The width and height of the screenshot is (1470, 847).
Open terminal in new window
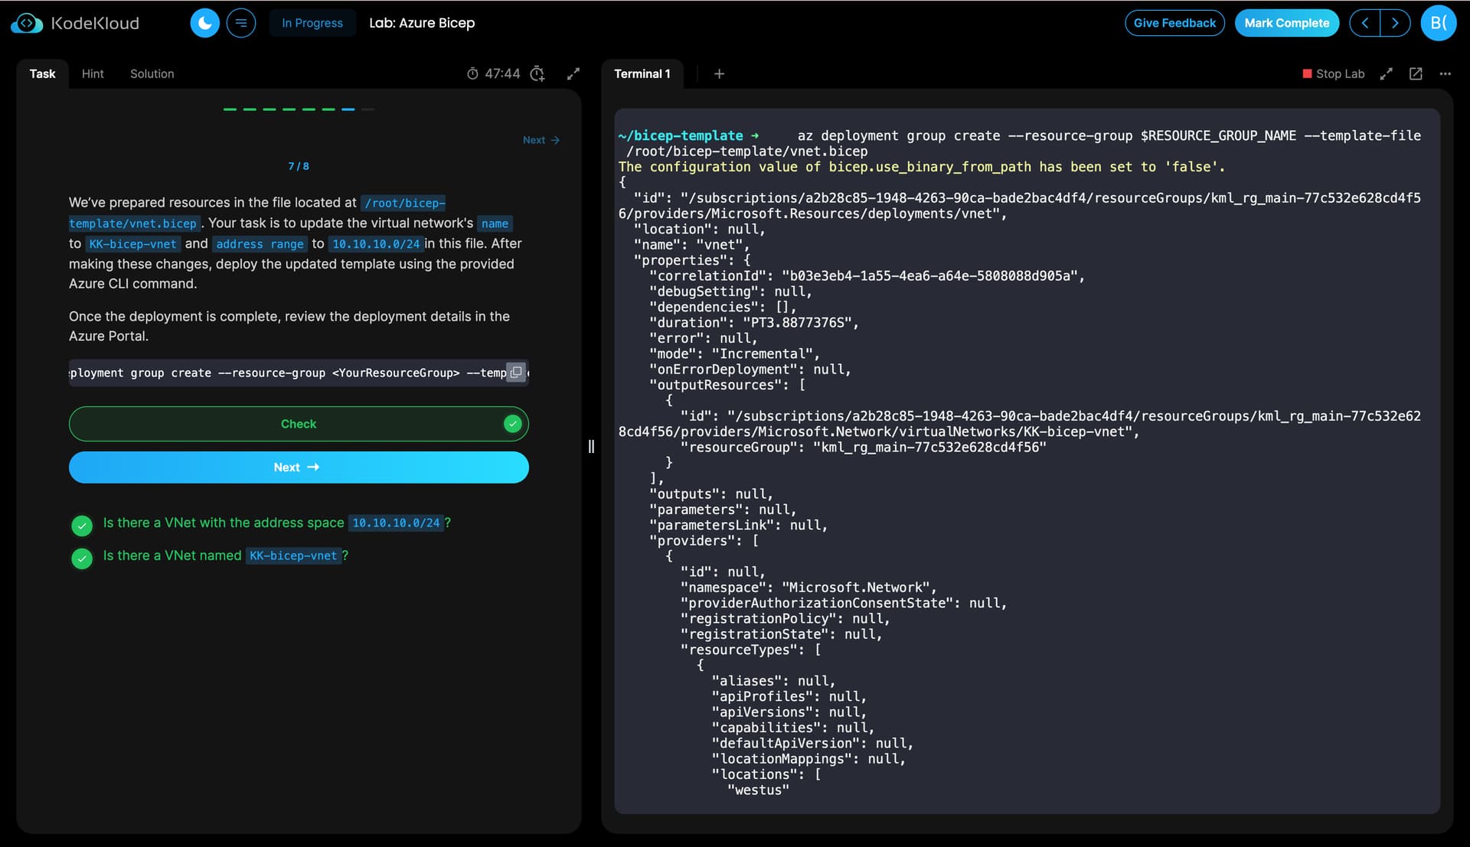(x=1416, y=73)
